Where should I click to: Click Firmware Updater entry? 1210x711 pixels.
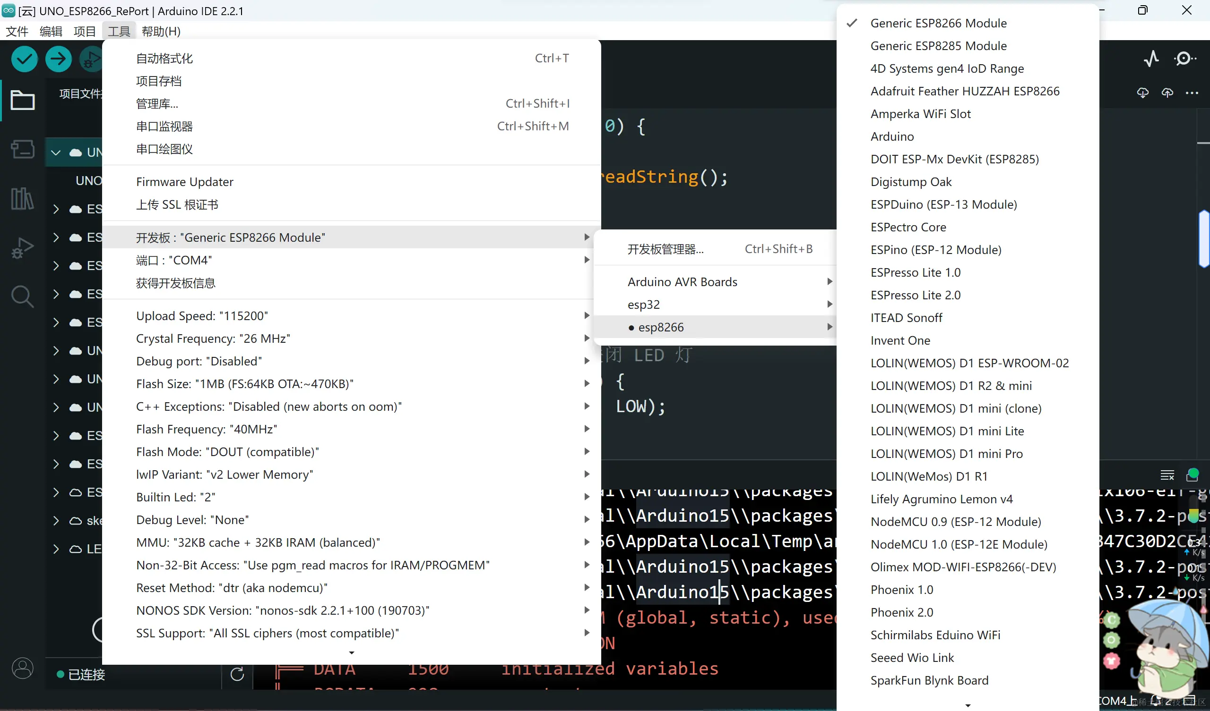tap(352, 182)
